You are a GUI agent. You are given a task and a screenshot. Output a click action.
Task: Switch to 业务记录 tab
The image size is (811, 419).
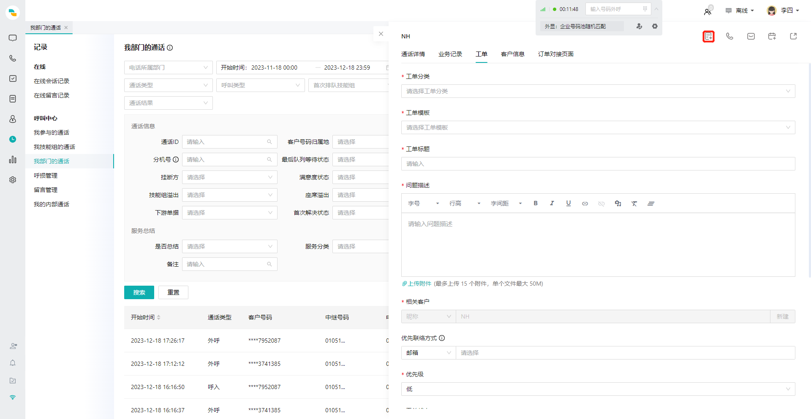[450, 54]
